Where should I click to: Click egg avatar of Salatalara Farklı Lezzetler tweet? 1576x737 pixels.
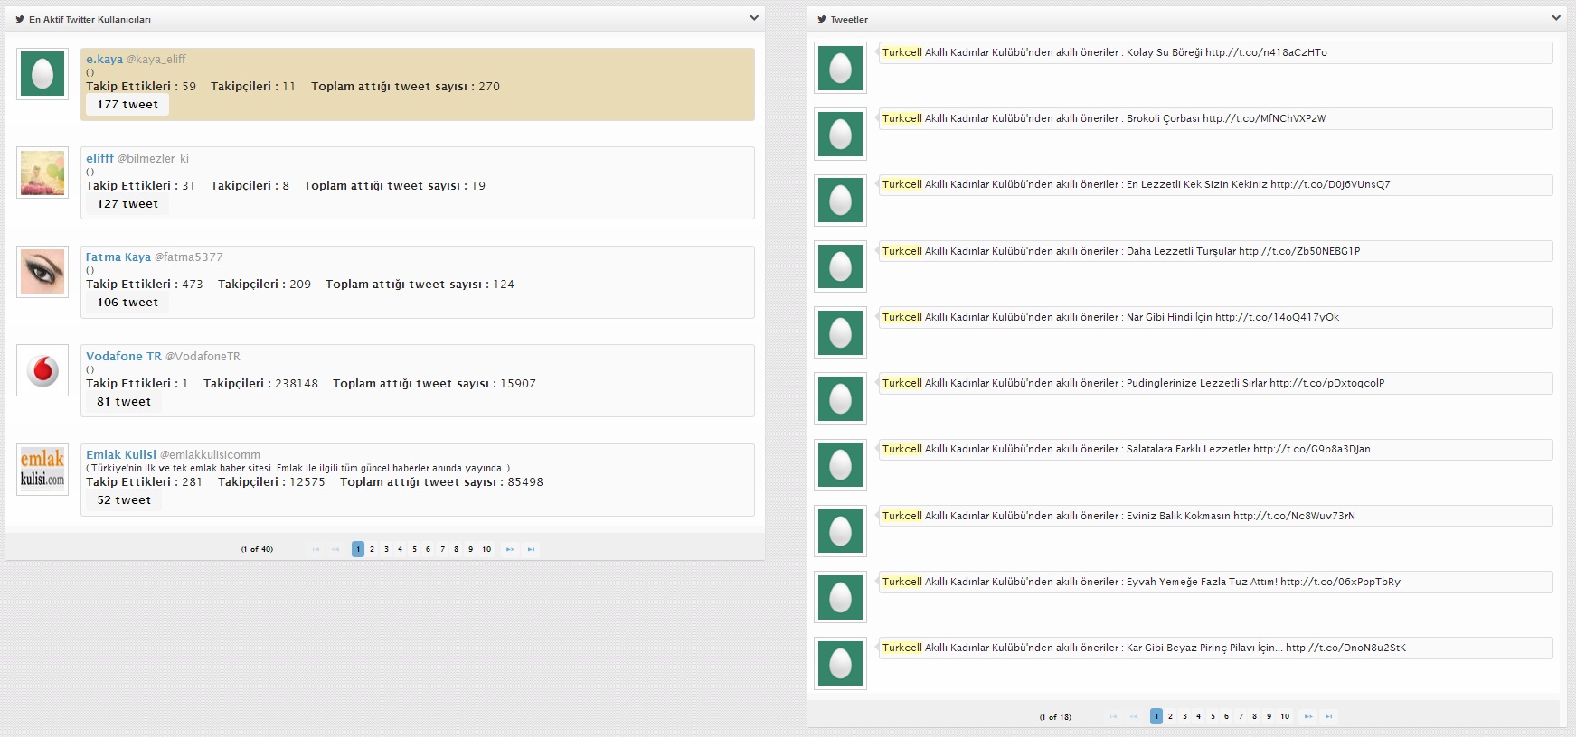click(841, 464)
